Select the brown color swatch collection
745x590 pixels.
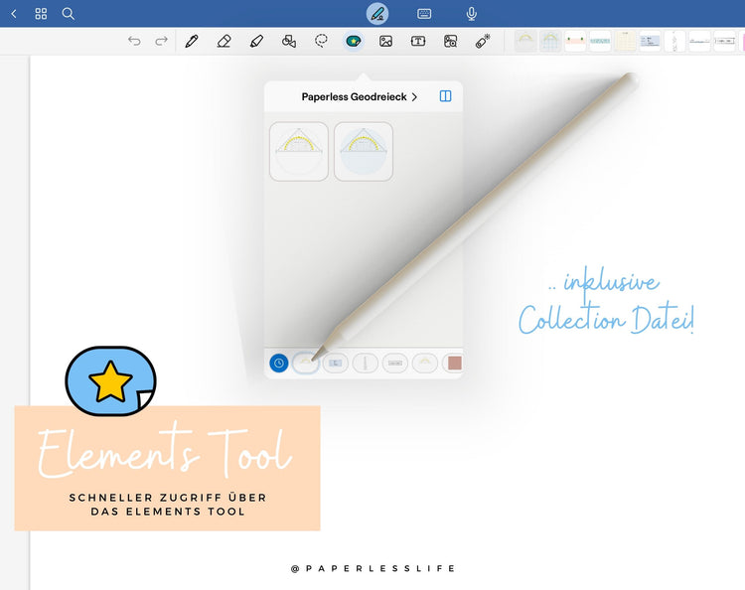tap(454, 364)
